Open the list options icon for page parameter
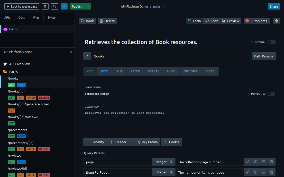The image size is (284, 177). 264,162
